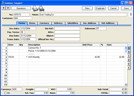Screen dimensions: 134x96
Task: Go to the Identifiers tab
Action: 73,23
